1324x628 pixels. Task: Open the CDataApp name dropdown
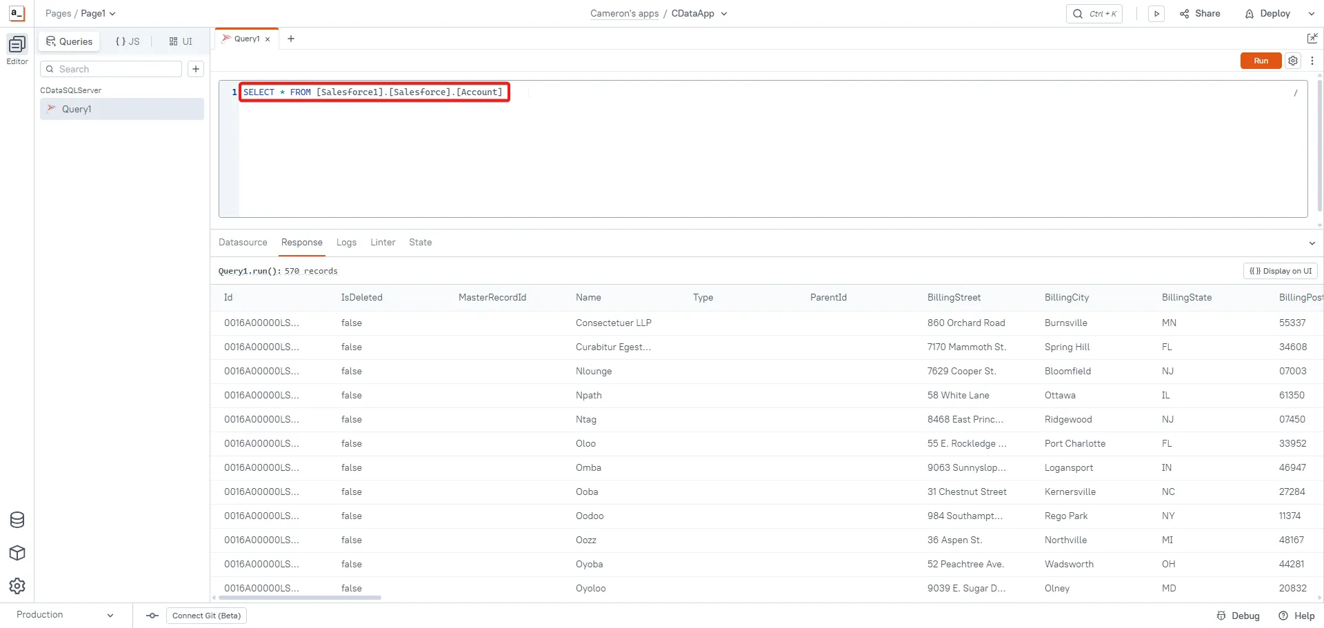pos(724,14)
